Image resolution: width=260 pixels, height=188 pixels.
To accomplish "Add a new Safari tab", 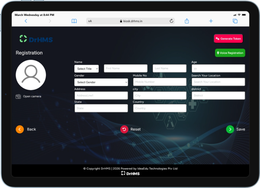I will pos(211,21).
